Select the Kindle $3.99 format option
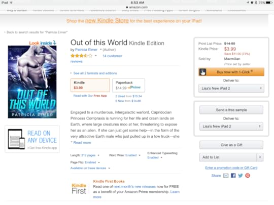274x205 pixels. 90,85
